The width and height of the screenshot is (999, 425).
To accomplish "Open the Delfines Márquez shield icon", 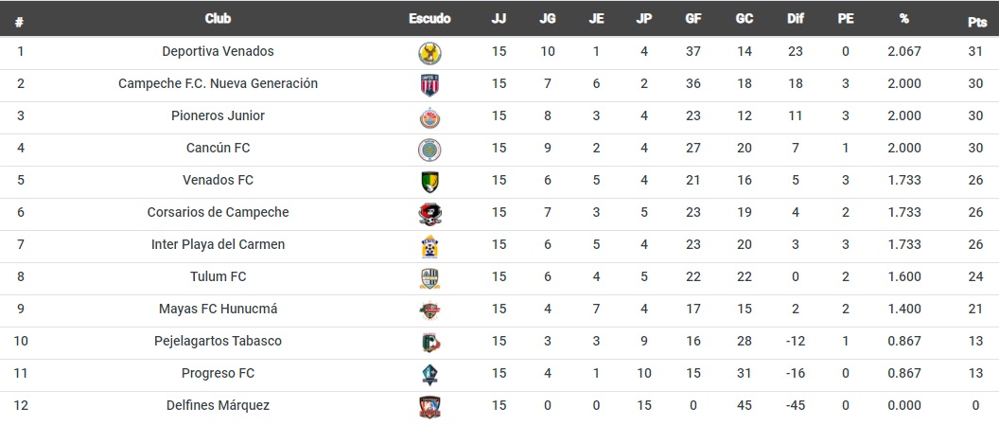I will 430,406.
